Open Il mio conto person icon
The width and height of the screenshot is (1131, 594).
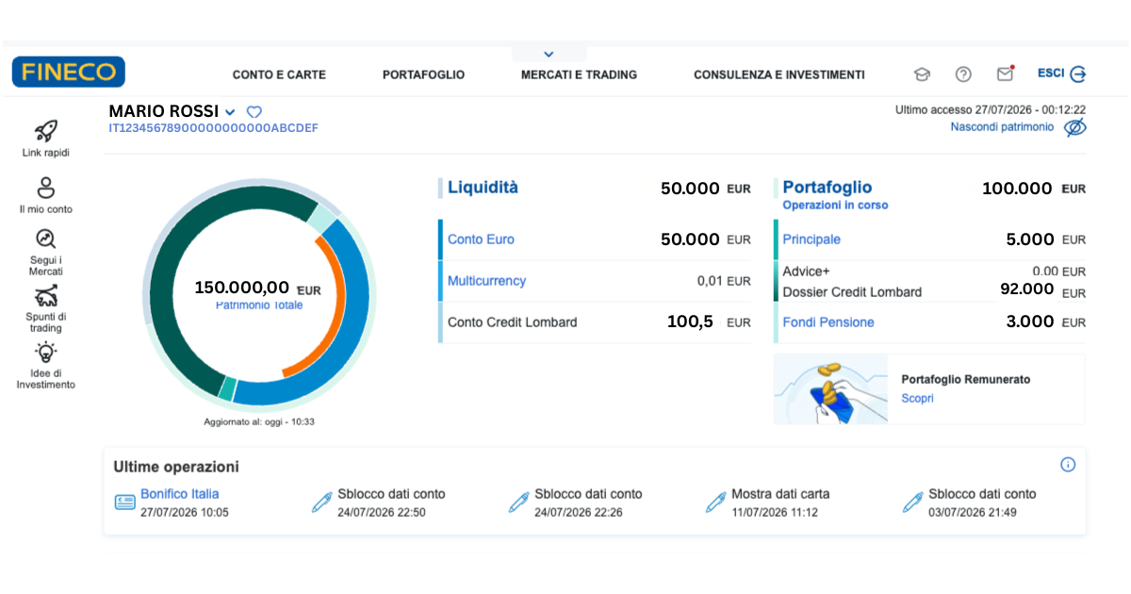coord(45,188)
